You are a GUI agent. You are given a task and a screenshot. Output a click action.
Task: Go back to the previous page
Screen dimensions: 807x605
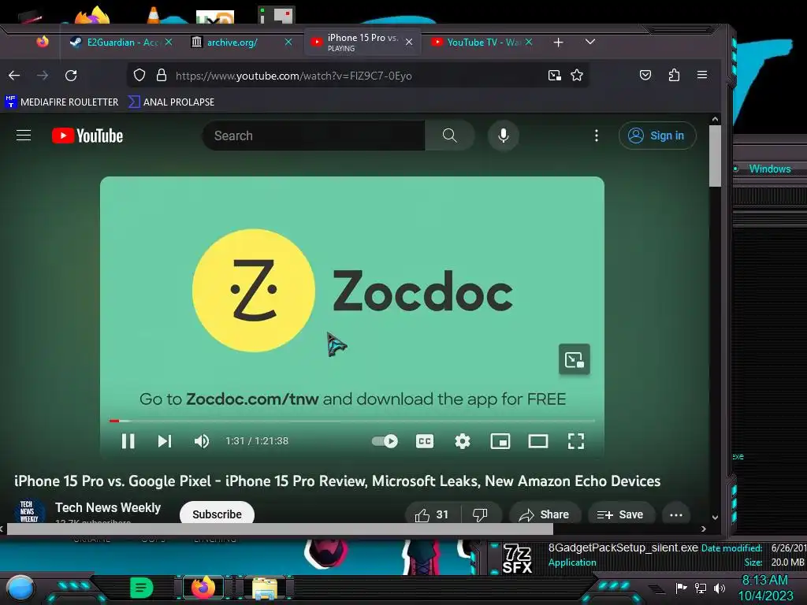(x=14, y=76)
